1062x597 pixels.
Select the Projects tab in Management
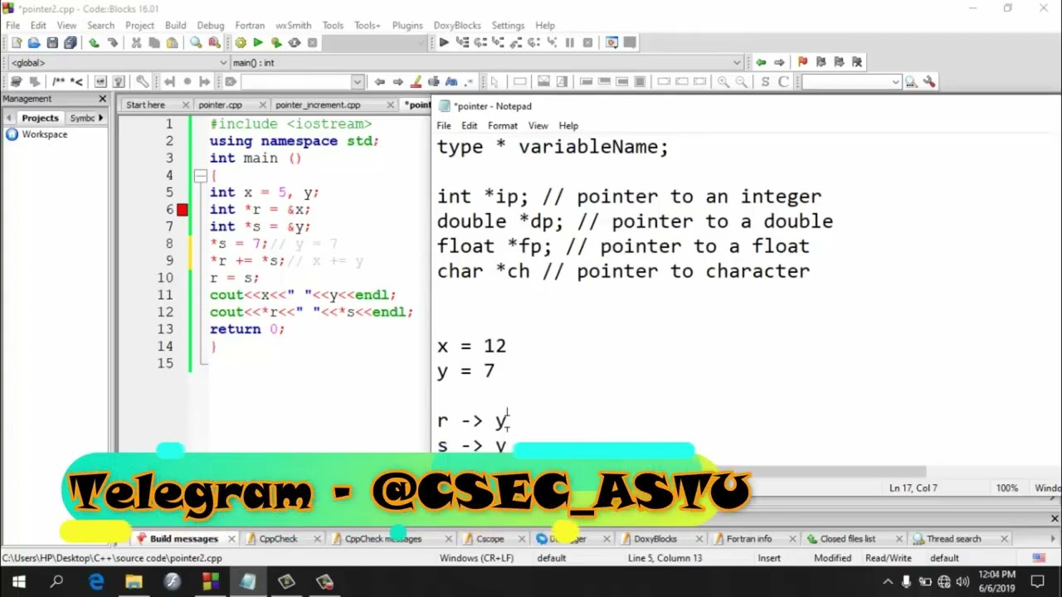40,118
